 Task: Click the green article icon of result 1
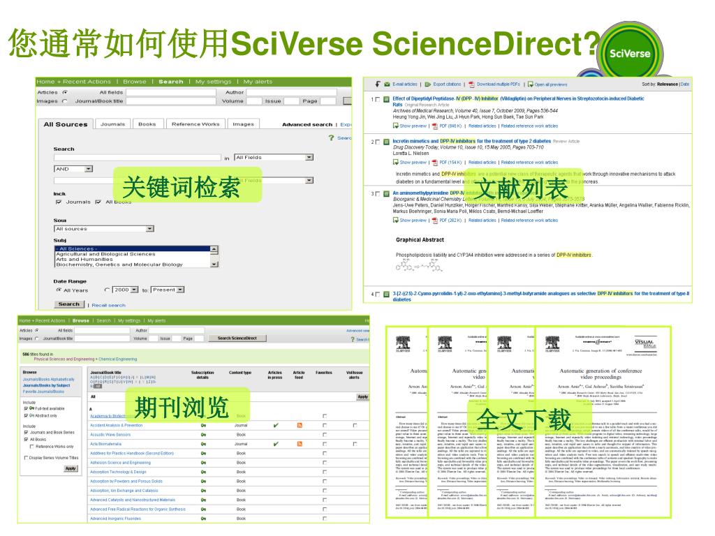(386, 99)
